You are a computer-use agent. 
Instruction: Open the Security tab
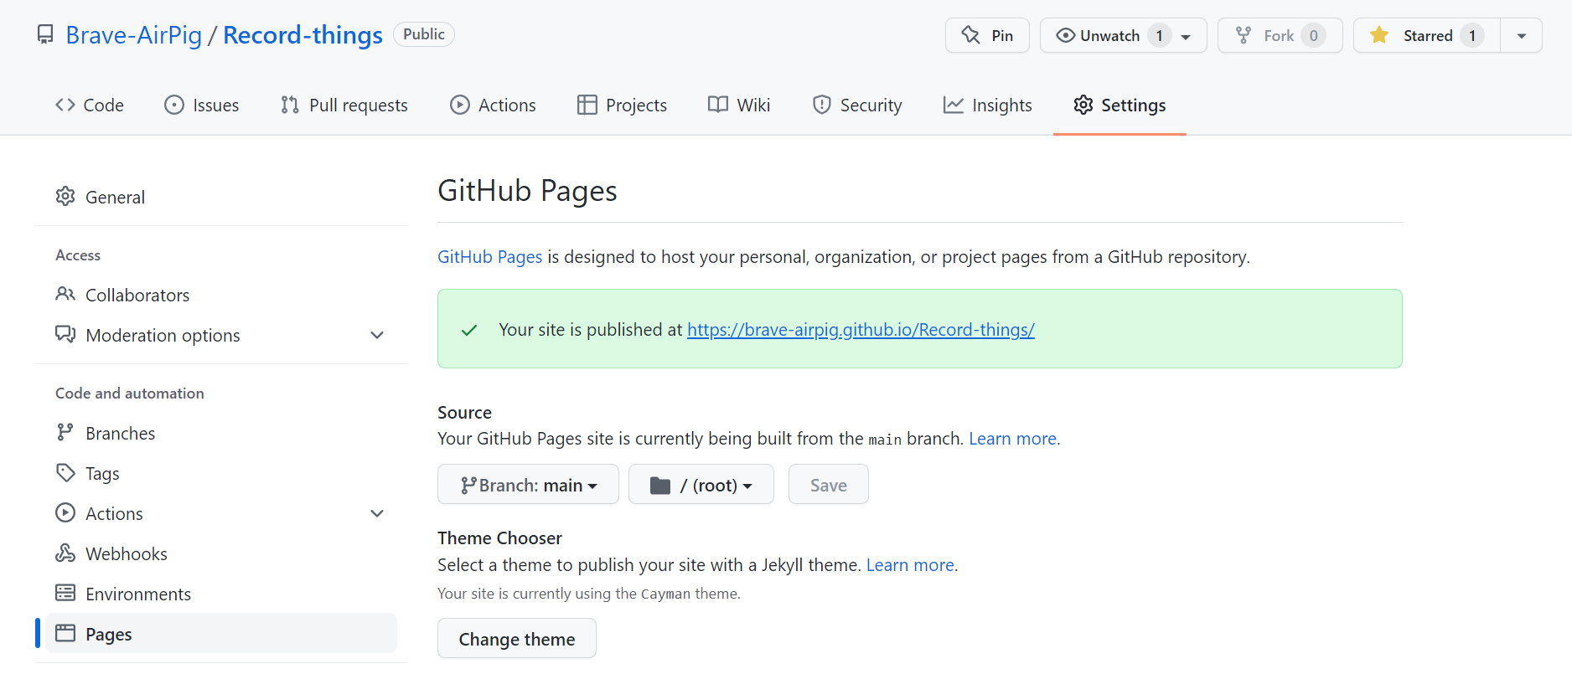(857, 105)
